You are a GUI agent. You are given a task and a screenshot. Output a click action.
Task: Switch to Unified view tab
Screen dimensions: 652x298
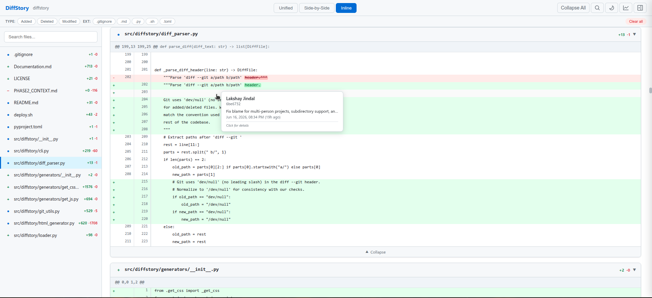(286, 8)
